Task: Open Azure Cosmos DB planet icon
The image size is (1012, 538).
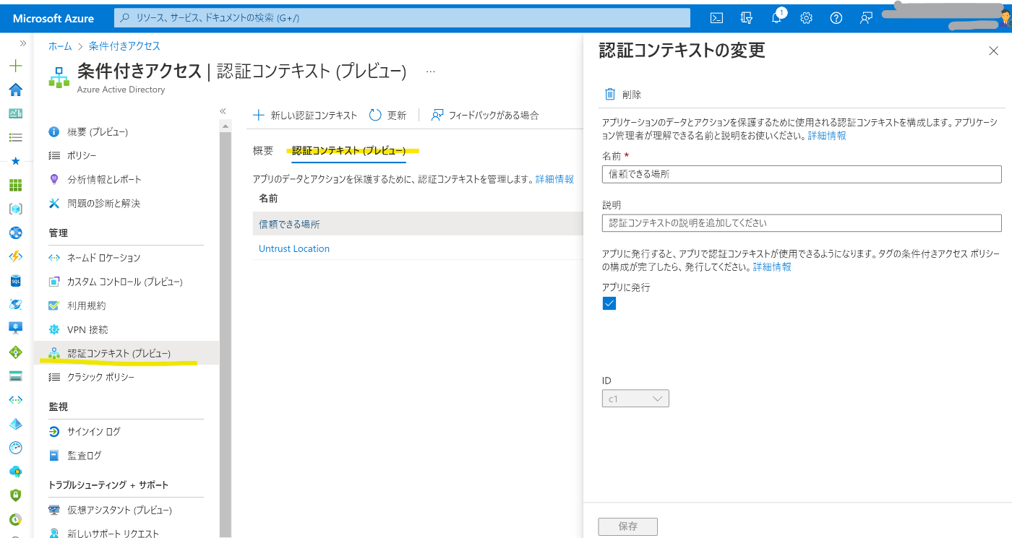Action: point(15,304)
